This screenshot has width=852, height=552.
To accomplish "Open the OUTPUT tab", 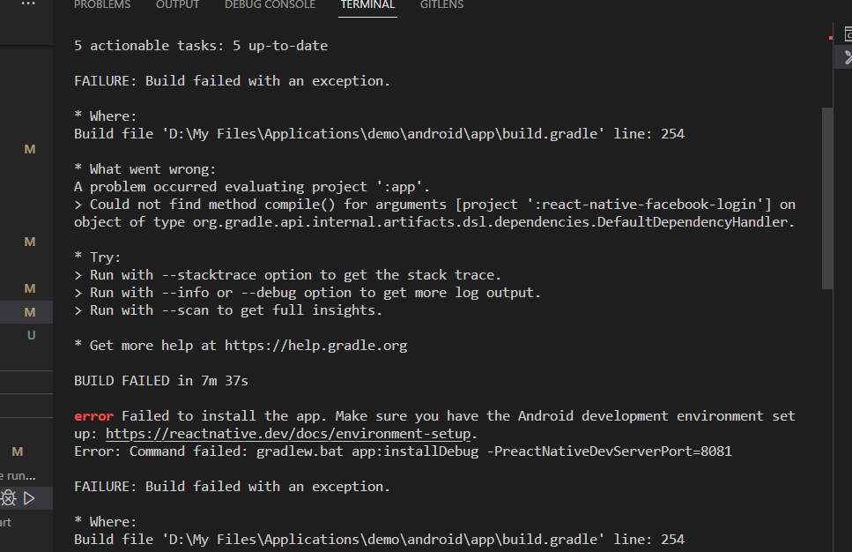I will [178, 5].
